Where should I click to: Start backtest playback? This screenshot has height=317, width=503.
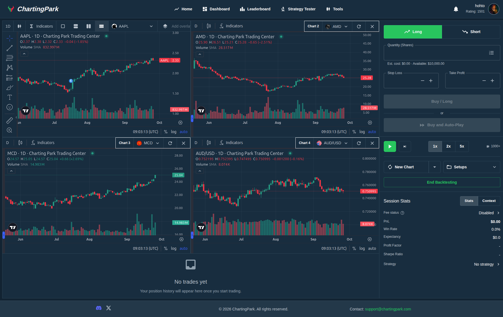(x=390, y=146)
